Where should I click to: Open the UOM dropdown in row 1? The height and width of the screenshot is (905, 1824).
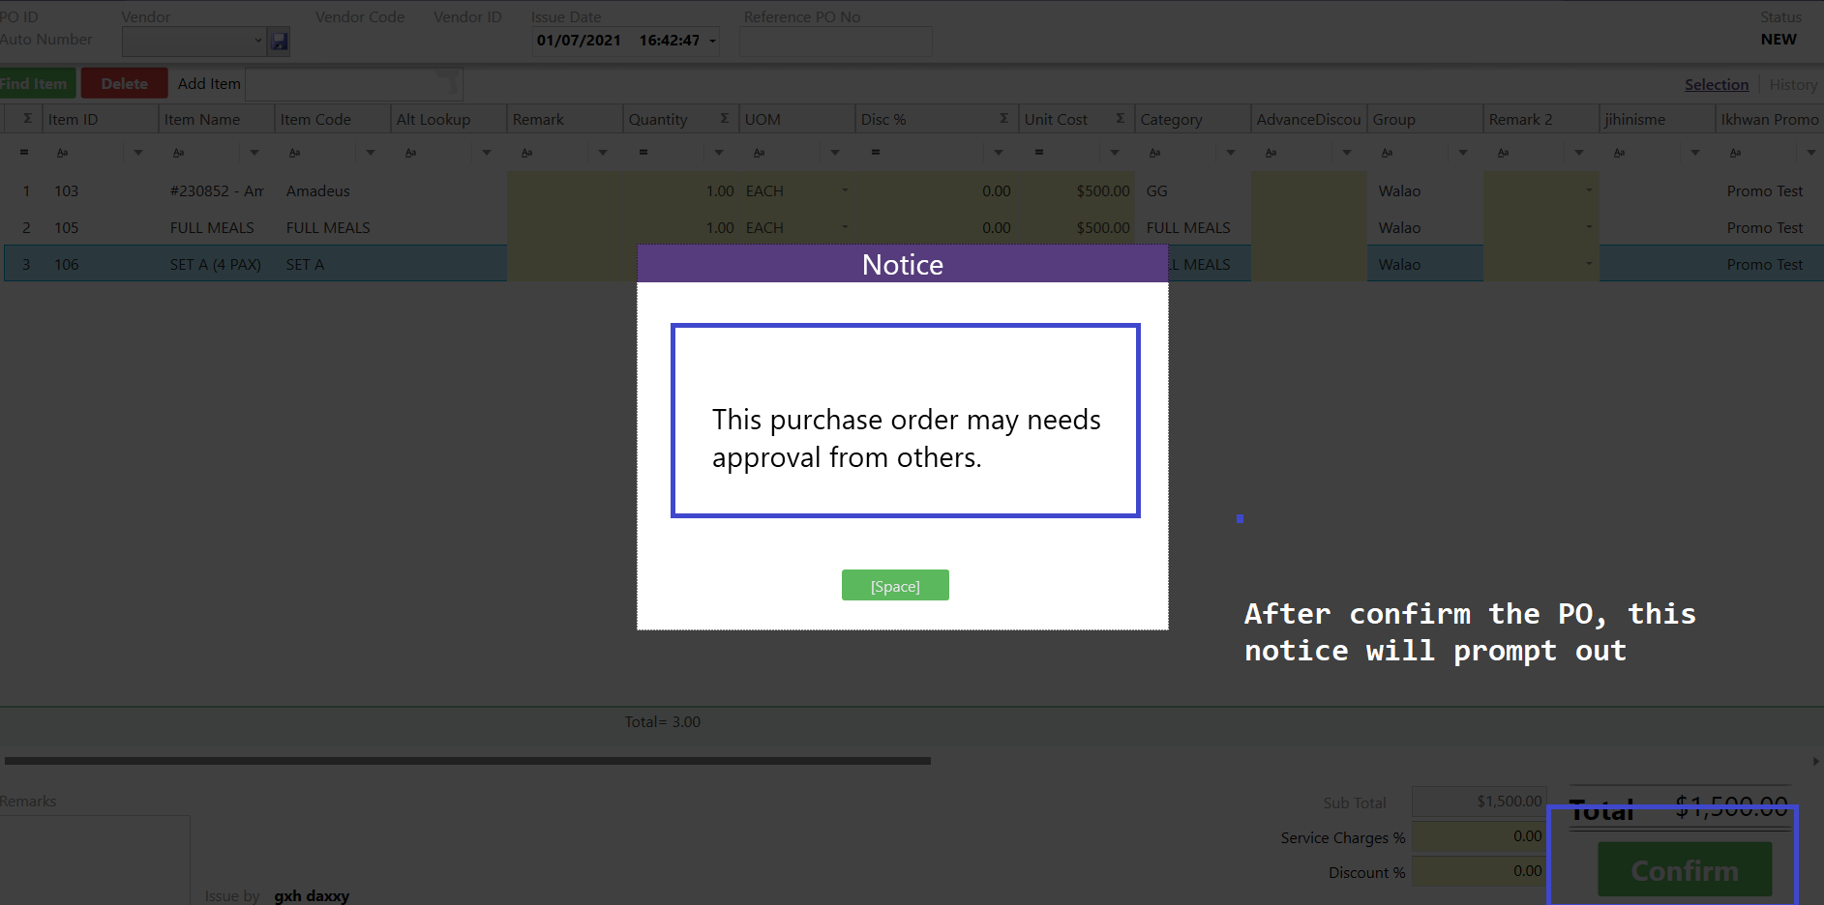pyautogui.click(x=845, y=190)
